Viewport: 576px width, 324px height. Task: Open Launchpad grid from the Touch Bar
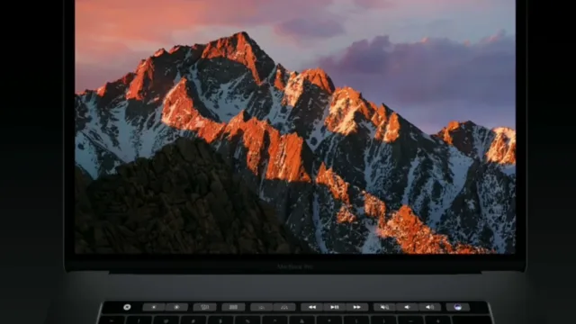[233, 307]
